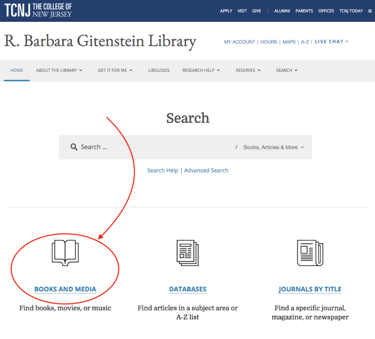Open the Parents link
The width and height of the screenshot is (375, 339).
(304, 11)
